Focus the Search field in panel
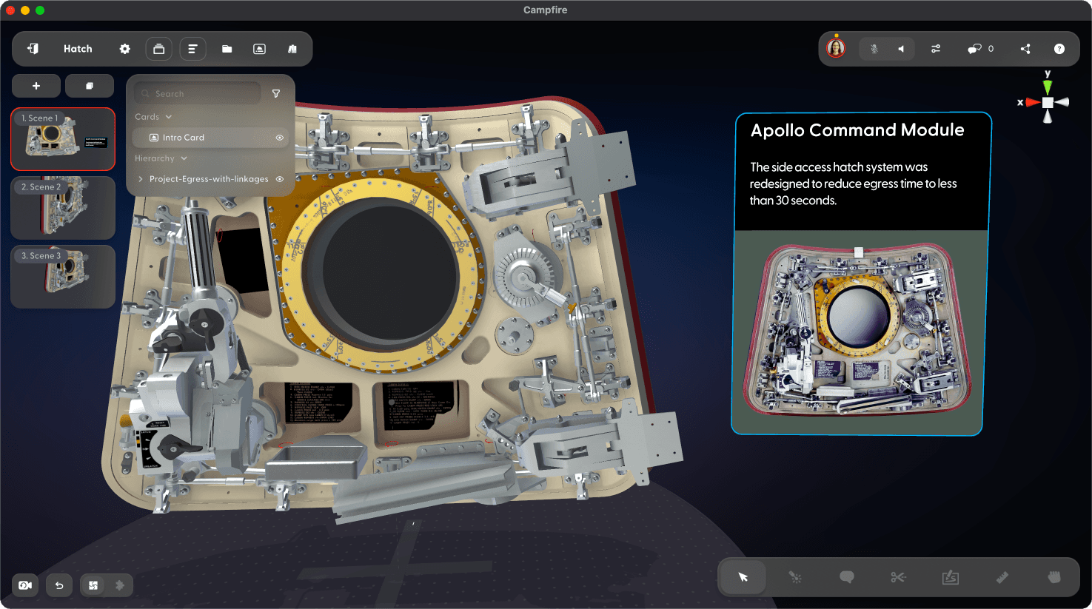1092x609 pixels. (198, 94)
